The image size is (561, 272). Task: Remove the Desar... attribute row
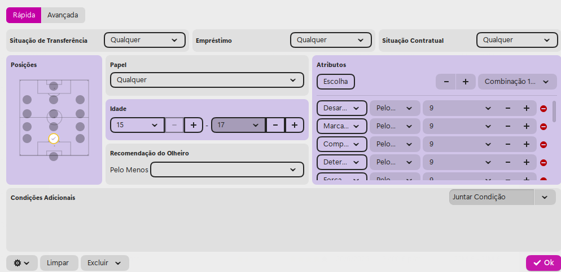tap(543, 109)
